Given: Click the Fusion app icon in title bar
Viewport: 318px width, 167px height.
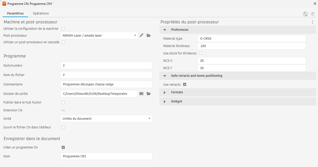Looking at the screenshot, I should pyautogui.click(x=4, y=4).
